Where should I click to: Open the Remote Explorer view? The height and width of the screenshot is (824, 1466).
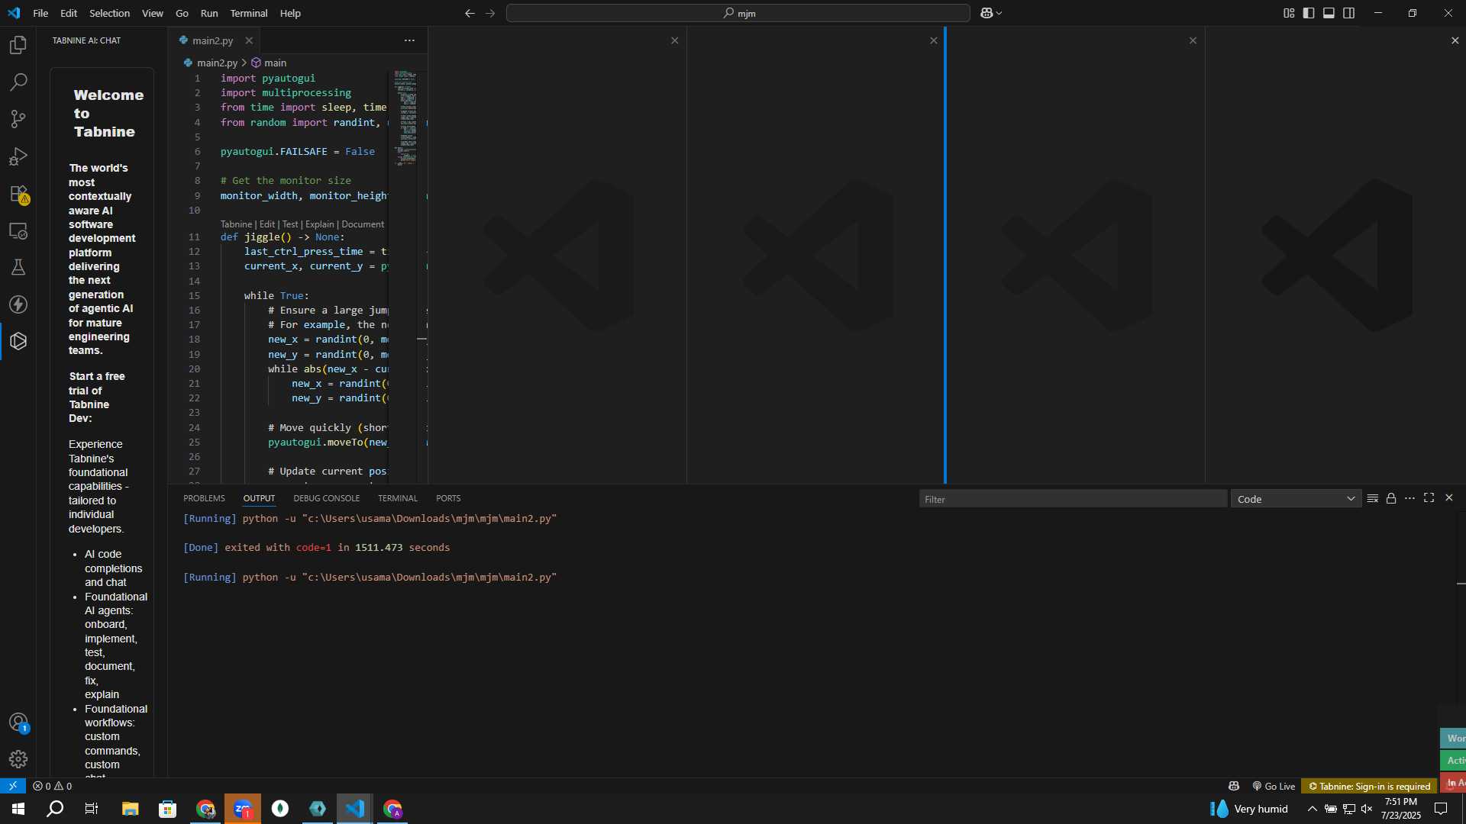point(18,230)
